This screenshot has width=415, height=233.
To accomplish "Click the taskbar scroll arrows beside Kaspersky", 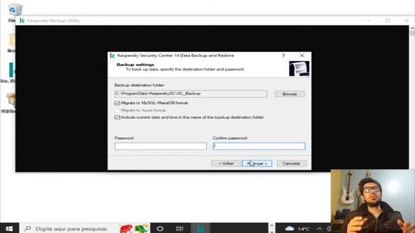I will click(271, 228).
